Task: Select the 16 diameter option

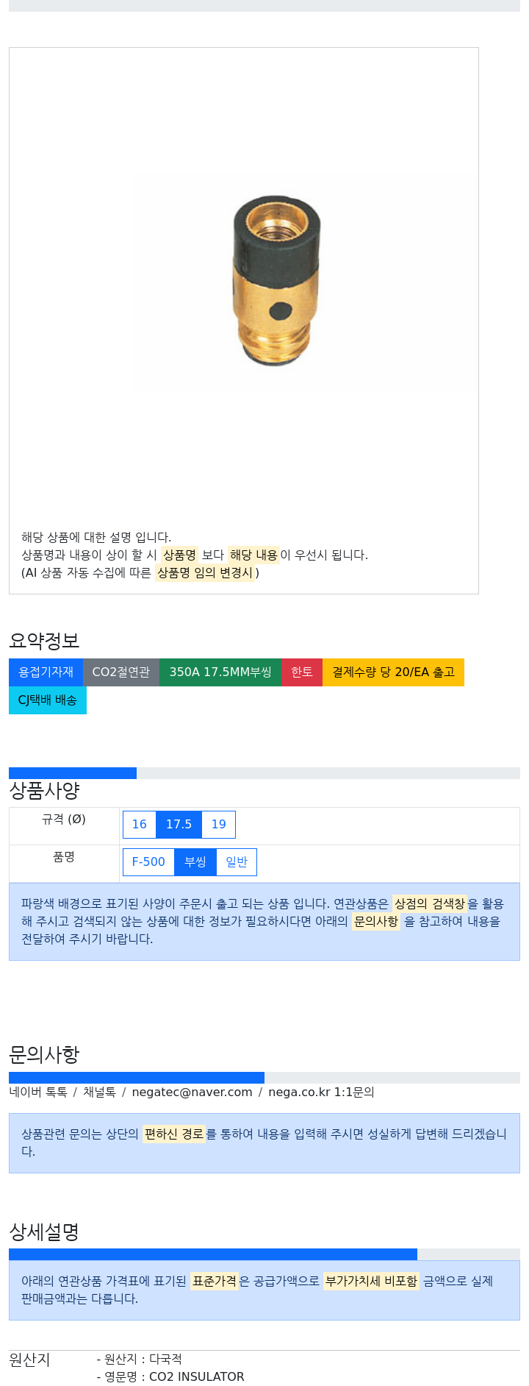Action: (x=140, y=825)
